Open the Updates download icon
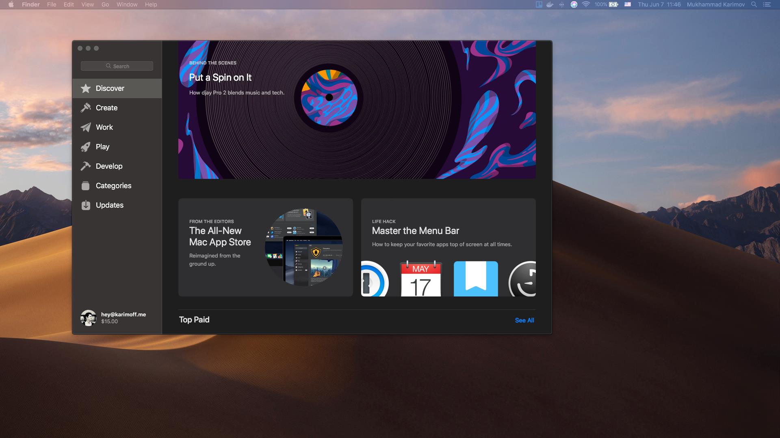The width and height of the screenshot is (780, 438). pos(85,205)
